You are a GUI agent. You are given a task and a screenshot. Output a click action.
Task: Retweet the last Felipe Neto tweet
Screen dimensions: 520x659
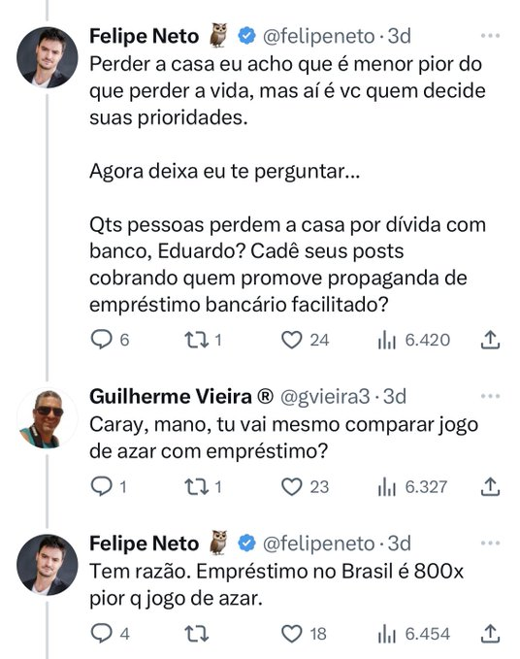click(x=197, y=634)
